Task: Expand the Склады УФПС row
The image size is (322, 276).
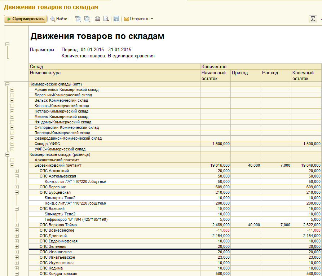Action: 12,144
